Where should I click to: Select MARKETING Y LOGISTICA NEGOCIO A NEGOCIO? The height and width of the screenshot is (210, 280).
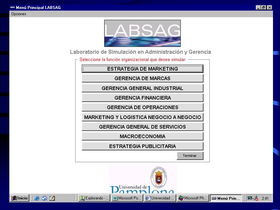pos(143,117)
